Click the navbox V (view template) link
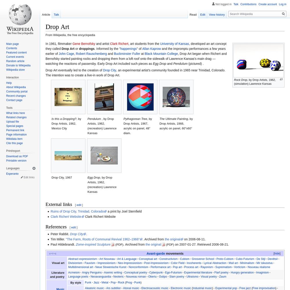This screenshot has height=290, width=290. [x=50, y=254]
